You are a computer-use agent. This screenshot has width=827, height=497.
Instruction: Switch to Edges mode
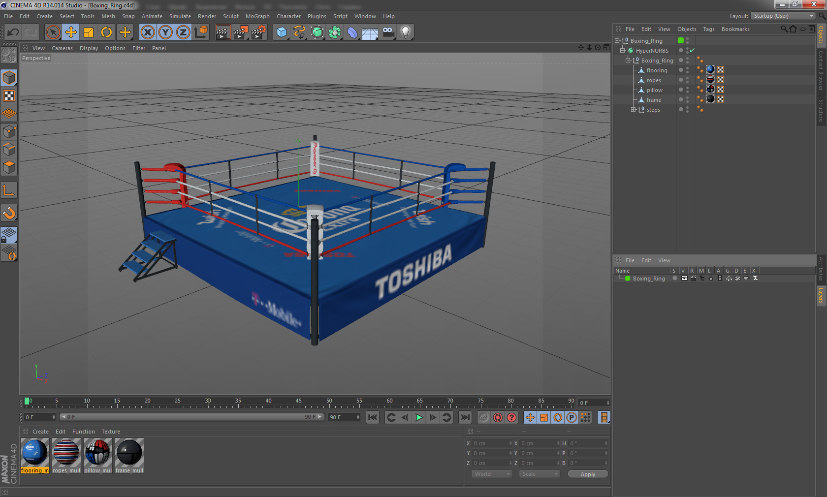[x=9, y=150]
